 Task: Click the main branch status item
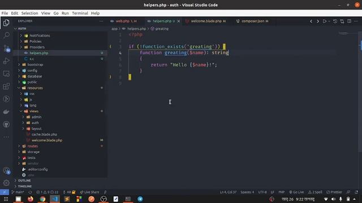click(18, 192)
